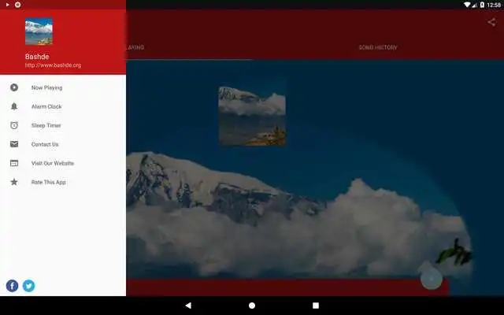Open the Facebook page icon

(x=13, y=286)
